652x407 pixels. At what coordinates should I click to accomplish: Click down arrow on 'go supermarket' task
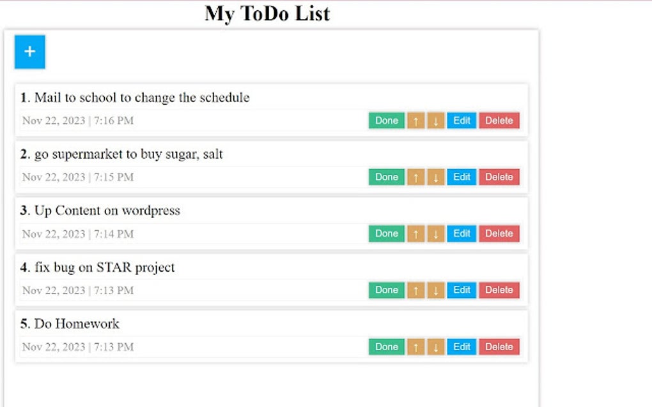tap(435, 177)
